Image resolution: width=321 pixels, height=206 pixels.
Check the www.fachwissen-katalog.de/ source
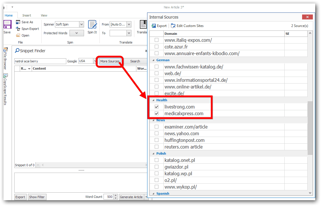point(157,67)
